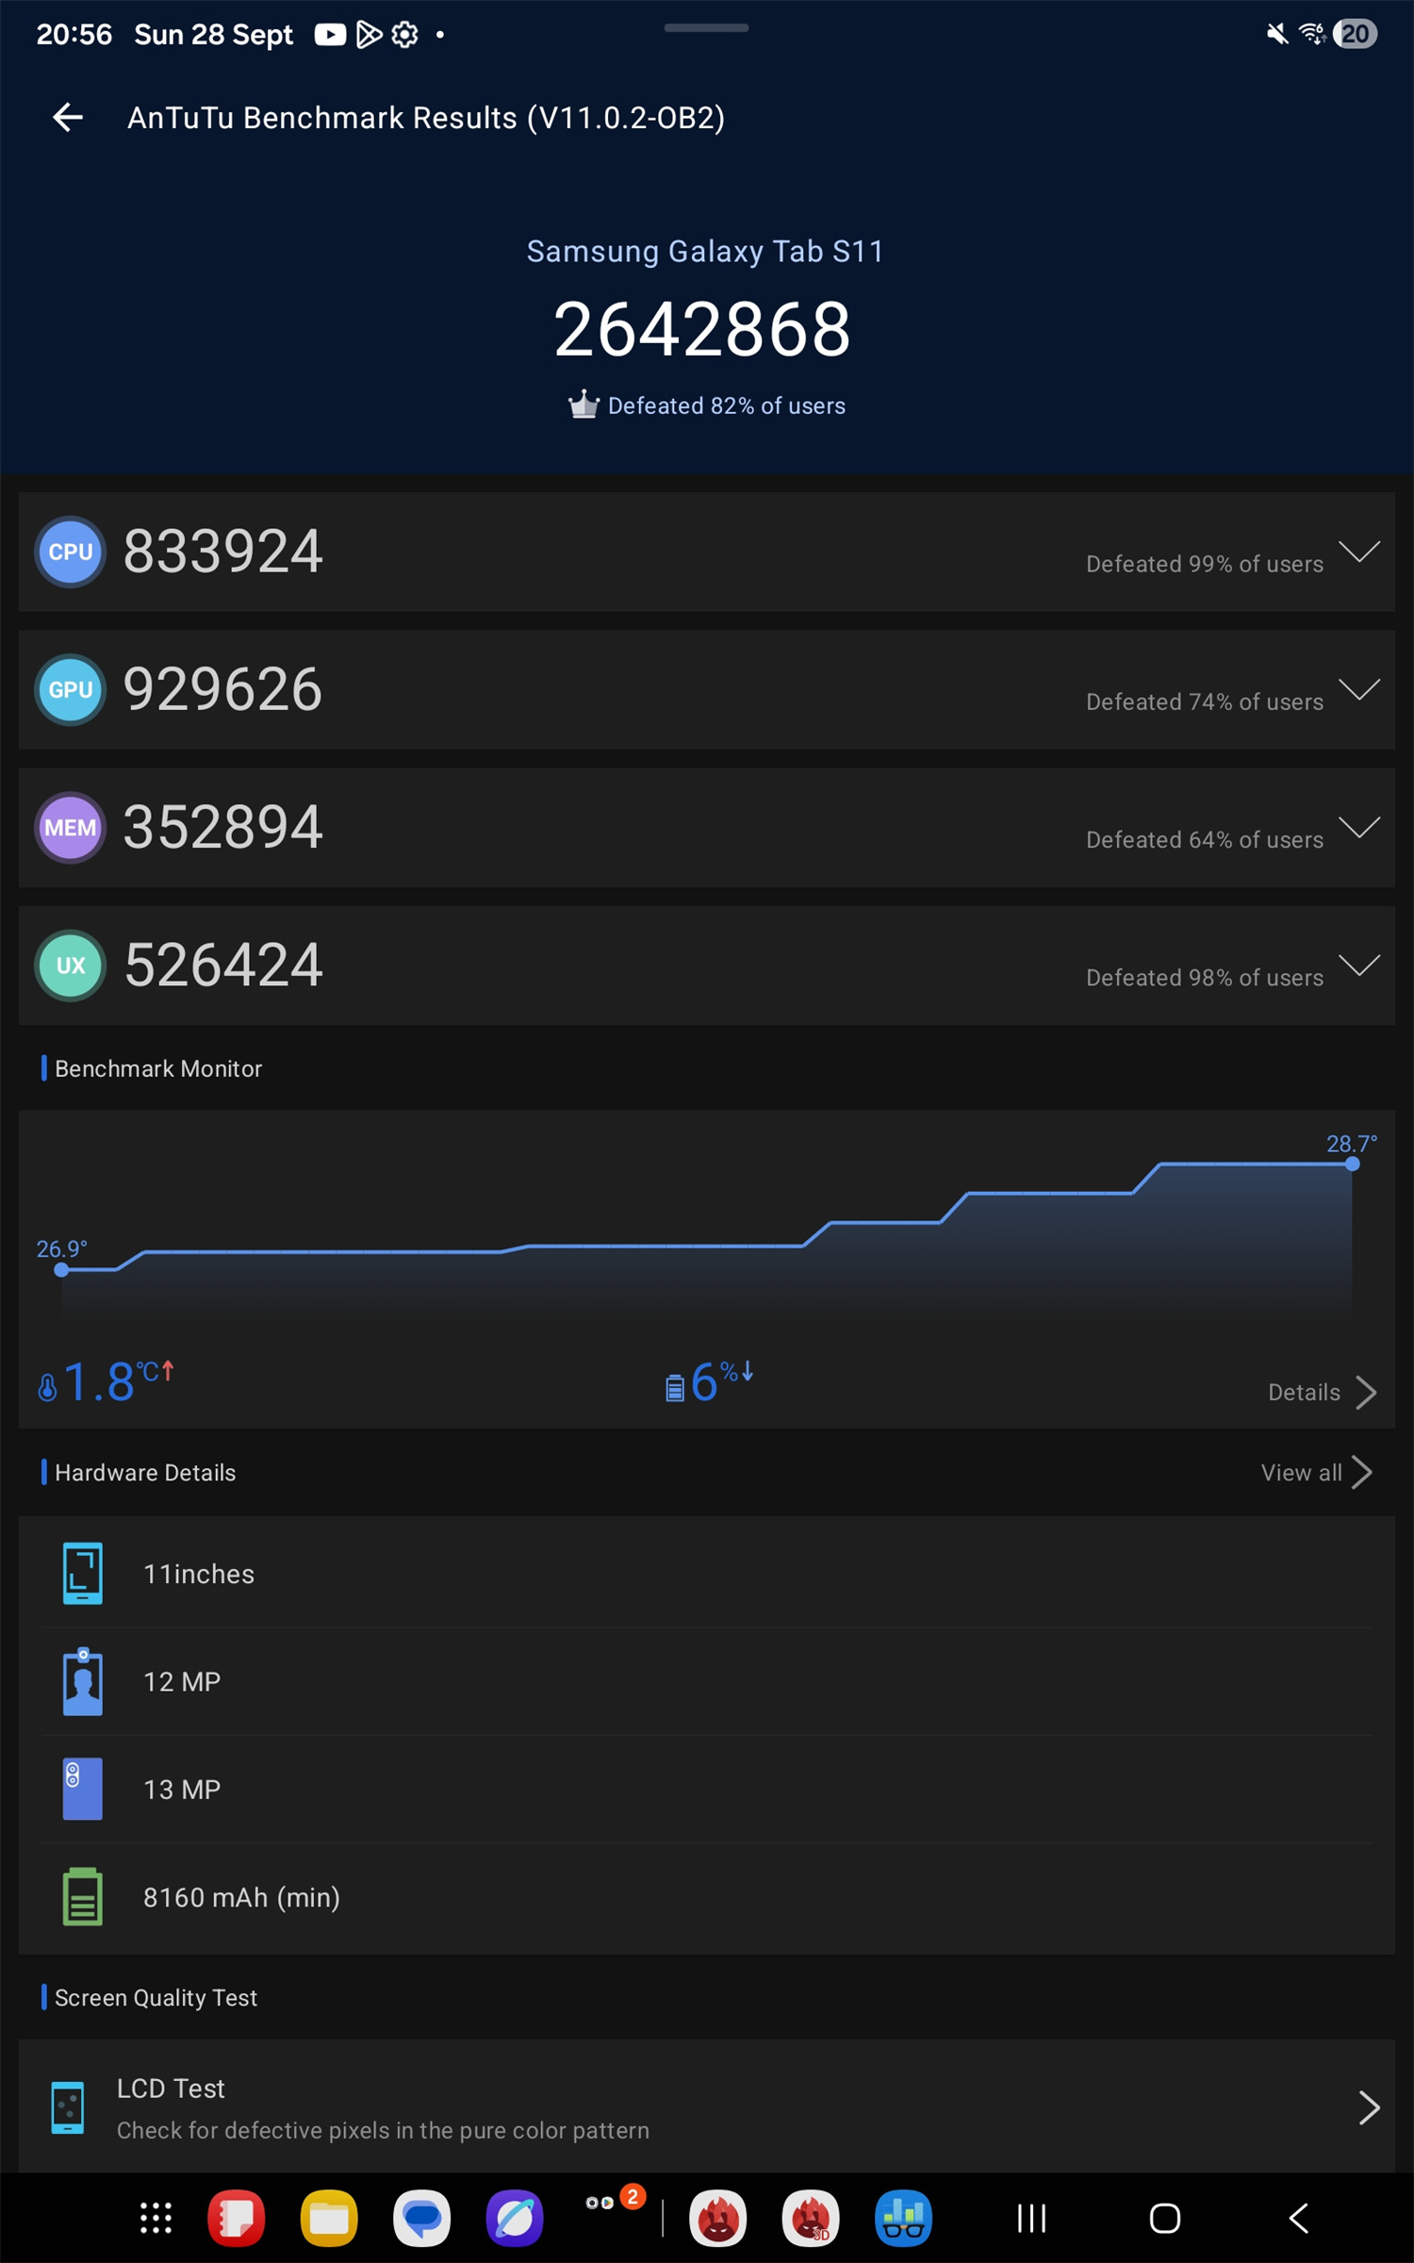Tap the back arrow in header

tap(68, 118)
